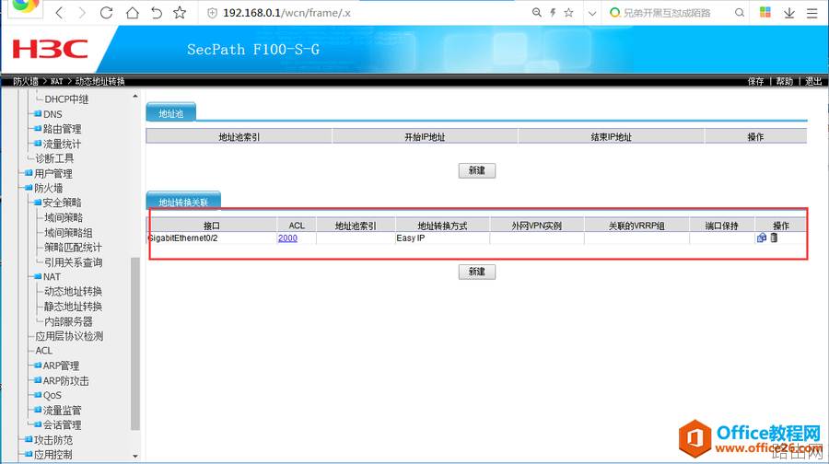The width and height of the screenshot is (829, 464).
Task: Click the 结束IP地址 column header
Action: pos(612,137)
